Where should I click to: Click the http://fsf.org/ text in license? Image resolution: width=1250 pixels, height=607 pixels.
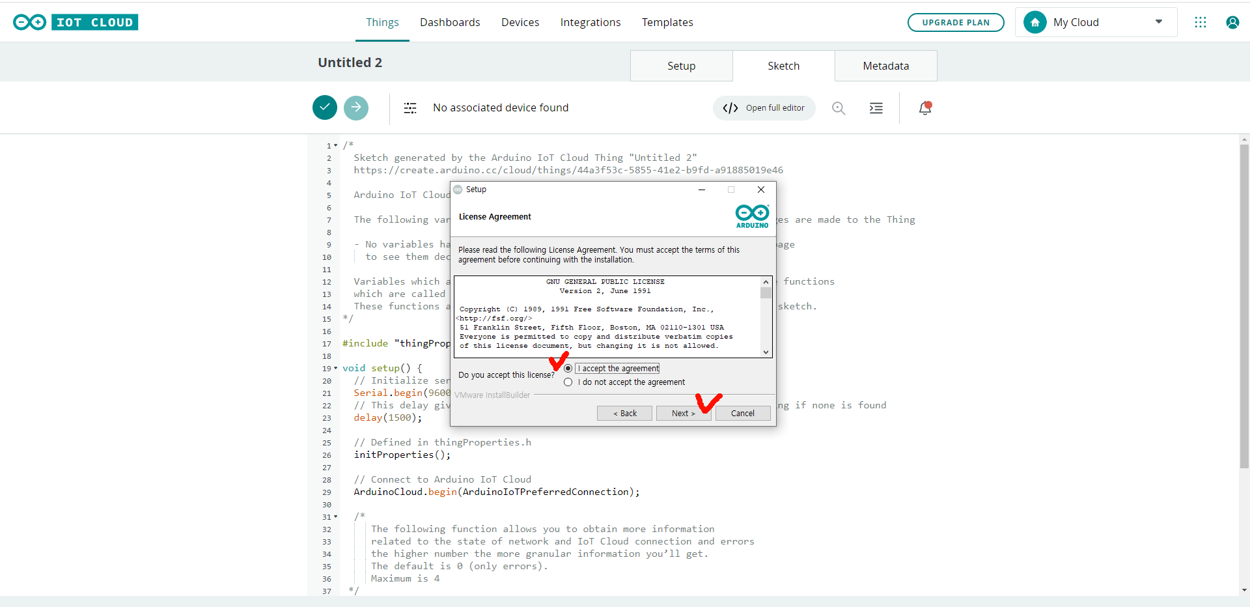click(x=495, y=318)
